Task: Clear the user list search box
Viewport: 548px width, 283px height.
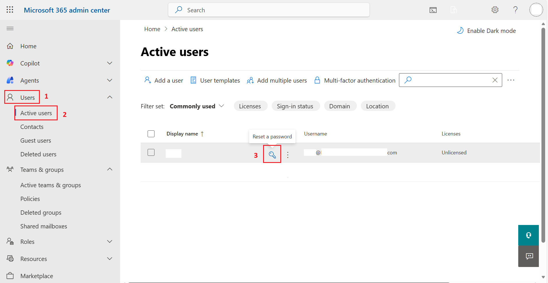Action: [x=495, y=80]
